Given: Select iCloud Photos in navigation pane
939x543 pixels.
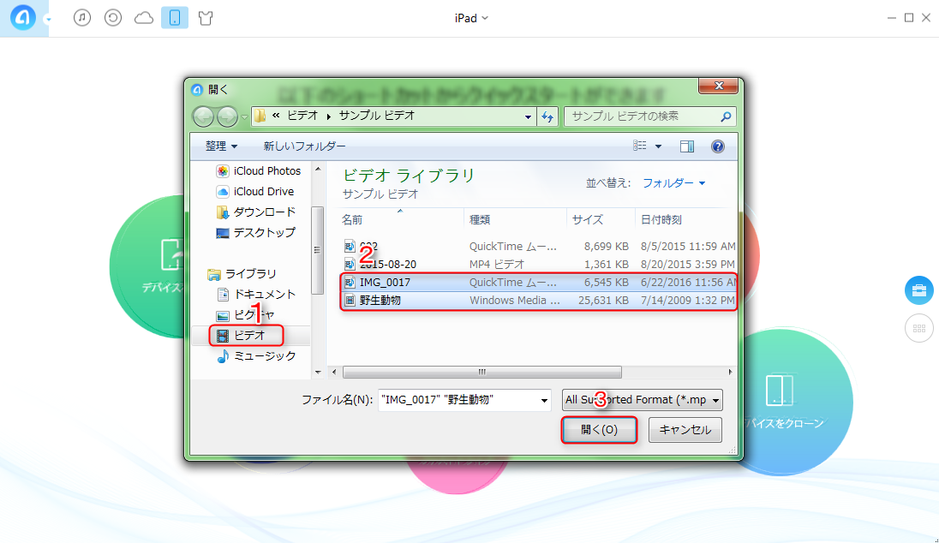Looking at the screenshot, I should point(259,170).
